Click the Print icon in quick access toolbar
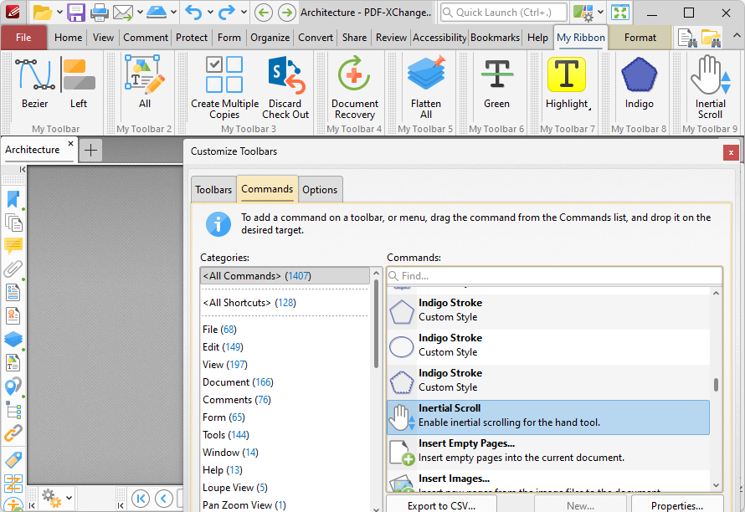Viewport: 745px width, 512px height. pos(100,13)
